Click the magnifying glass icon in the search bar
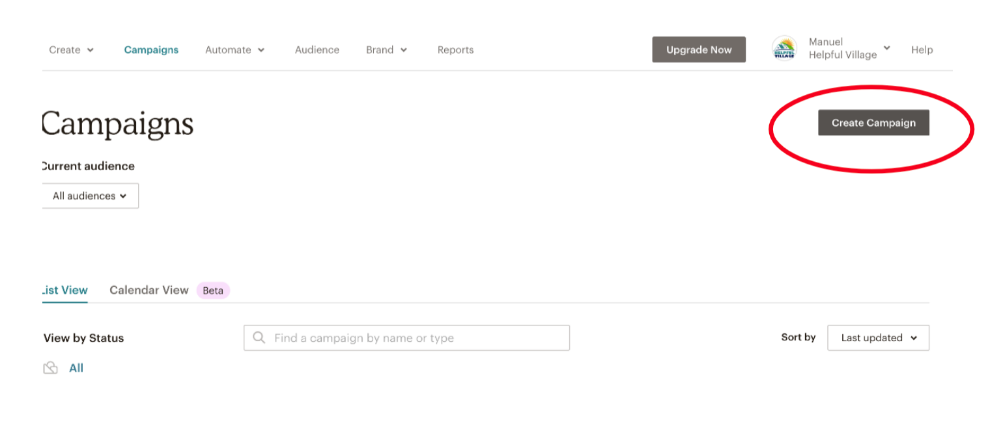 [x=259, y=337]
